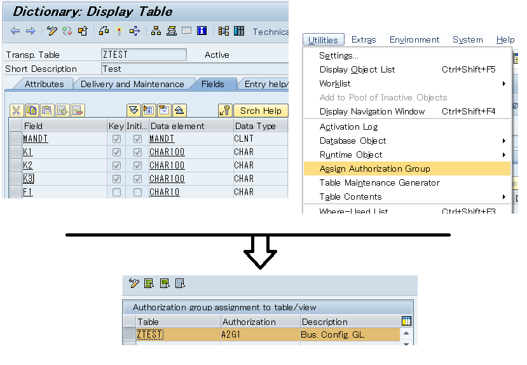Screen dimensions: 527x365
Task: Select the ZTEST row selector in authorization table
Action: 130,334
